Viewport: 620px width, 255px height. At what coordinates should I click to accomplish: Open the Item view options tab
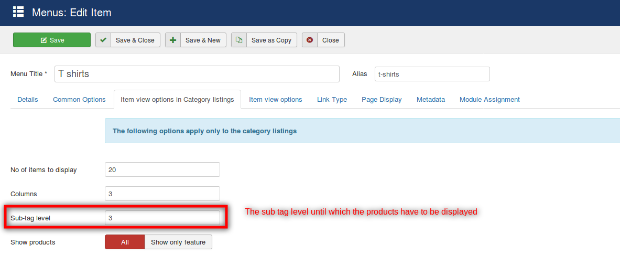(275, 99)
